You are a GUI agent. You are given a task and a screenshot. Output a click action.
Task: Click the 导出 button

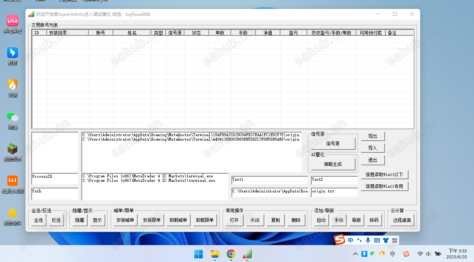click(373, 136)
